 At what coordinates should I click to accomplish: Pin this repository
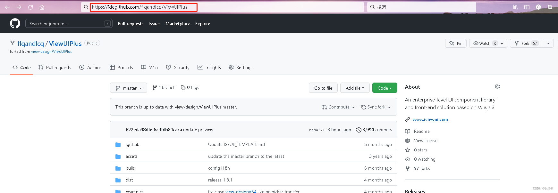456,43
